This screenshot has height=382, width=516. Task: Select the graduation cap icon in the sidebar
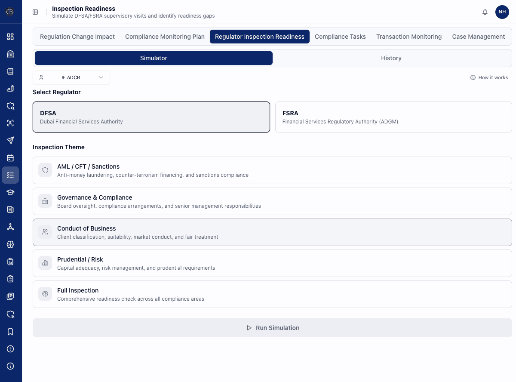click(x=10, y=192)
